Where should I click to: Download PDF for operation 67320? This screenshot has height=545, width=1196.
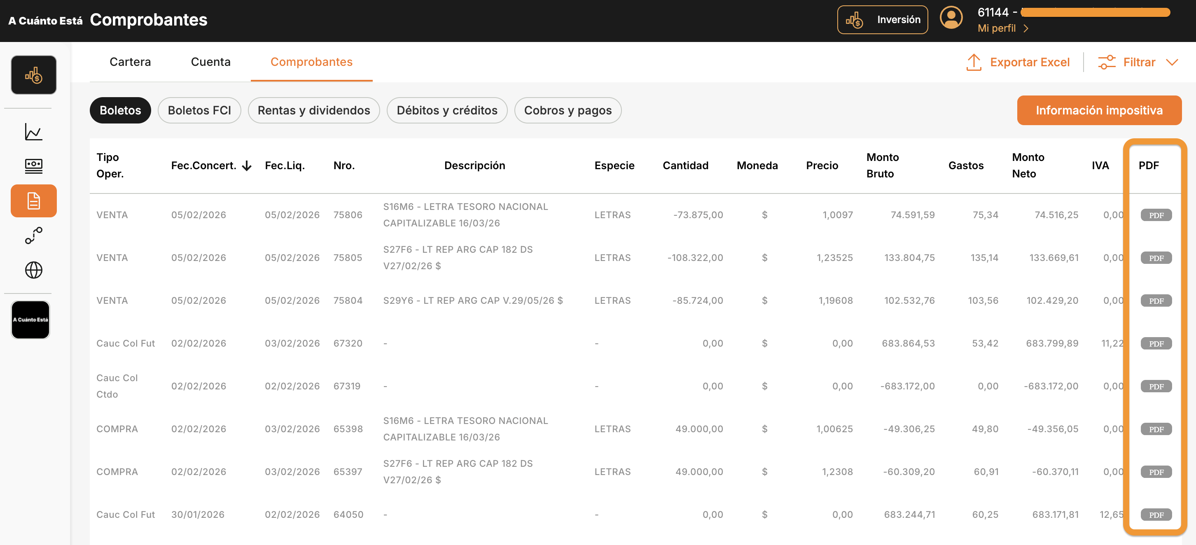(1156, 344)
